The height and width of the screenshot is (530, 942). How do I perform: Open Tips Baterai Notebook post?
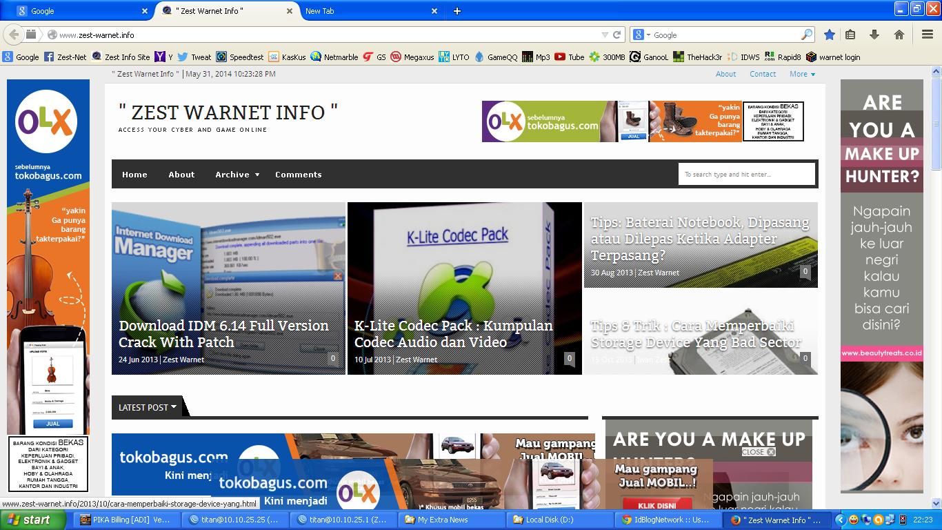pos(700,239)
